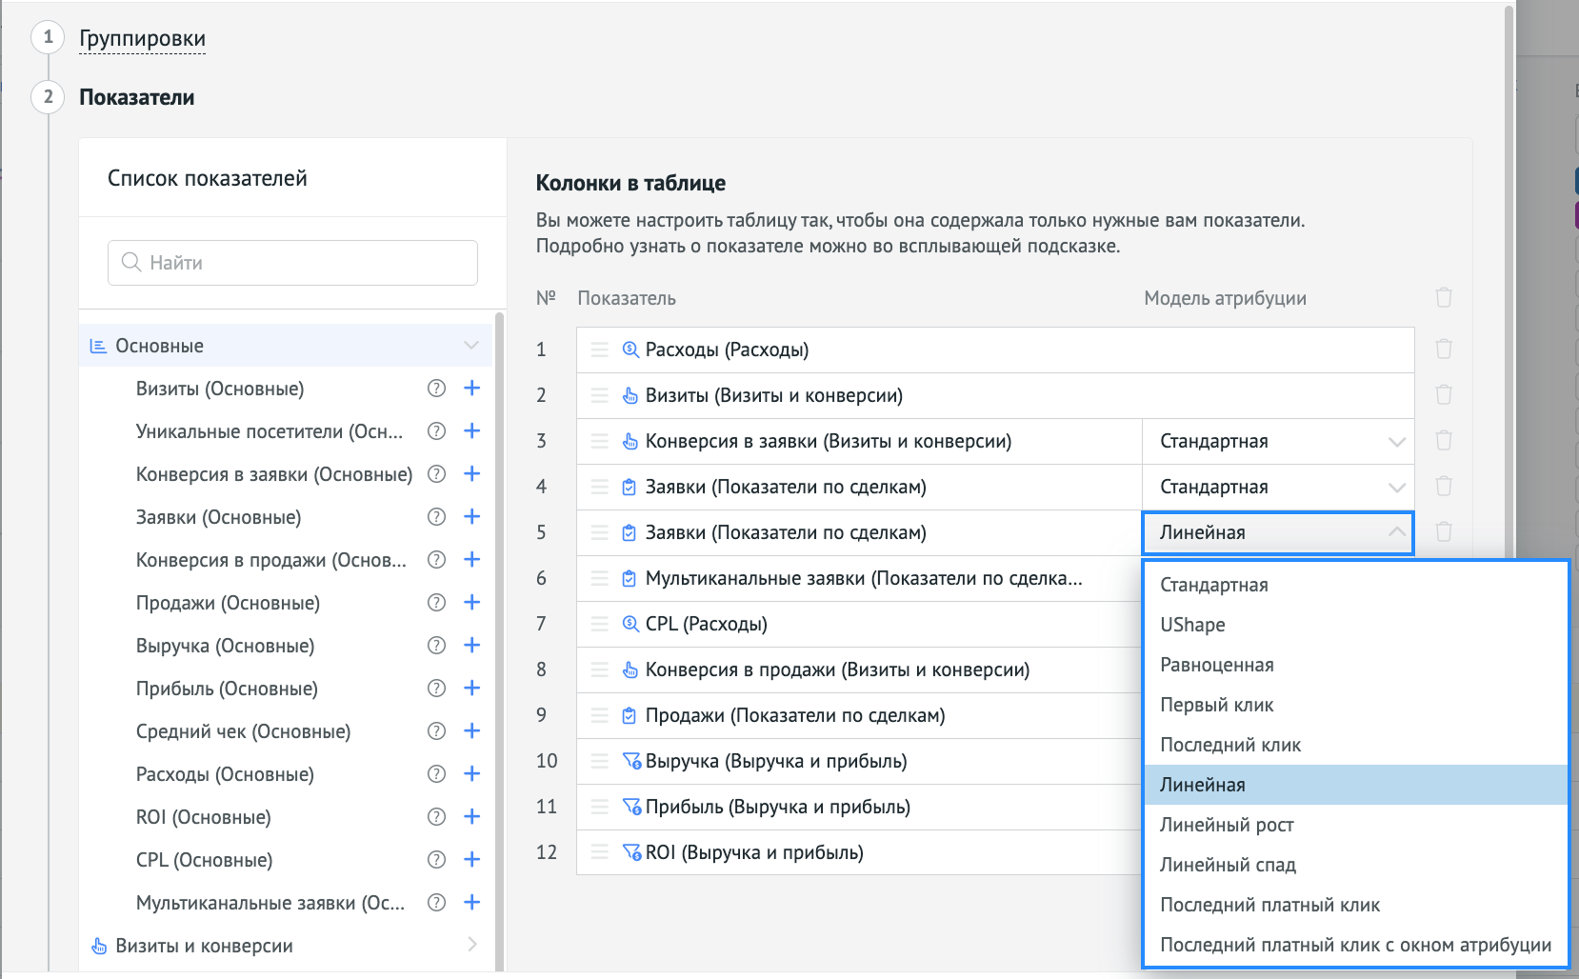The image size is (1579, 979).
Task: Show help tooltip for Средний чек (Основные)
Action: coord(436,731)
